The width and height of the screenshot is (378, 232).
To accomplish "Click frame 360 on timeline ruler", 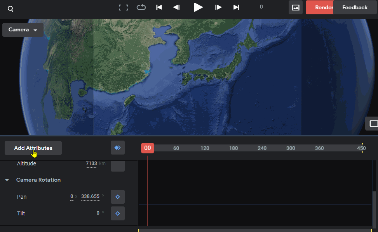I will click(x=319, y=148).
